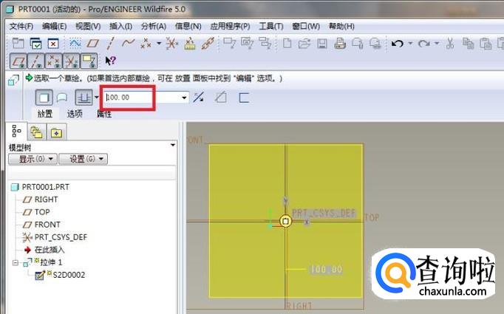The height and width of the screenshot is (314, 504).
Task: Open the undo history dropdown arrow
Action: tap(410, 43)
